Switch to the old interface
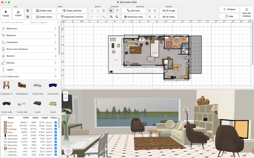 (246, 13)
